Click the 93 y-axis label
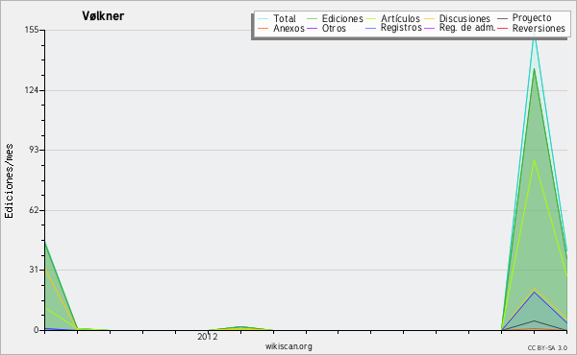Screen dimensions: 577x355 (x=35, y=150)
